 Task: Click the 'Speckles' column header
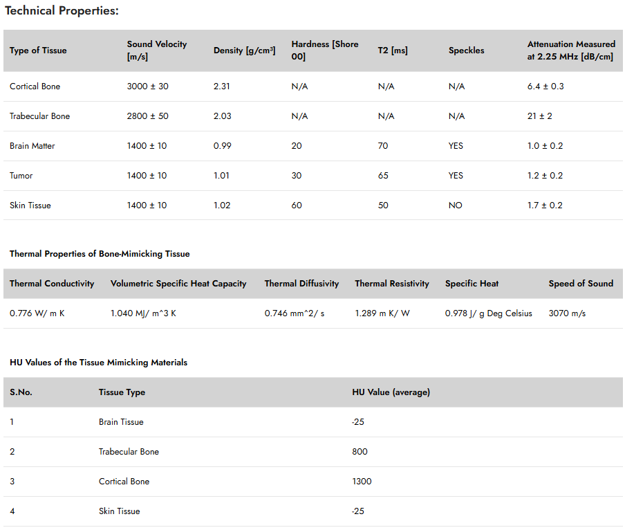pos(467,51)
